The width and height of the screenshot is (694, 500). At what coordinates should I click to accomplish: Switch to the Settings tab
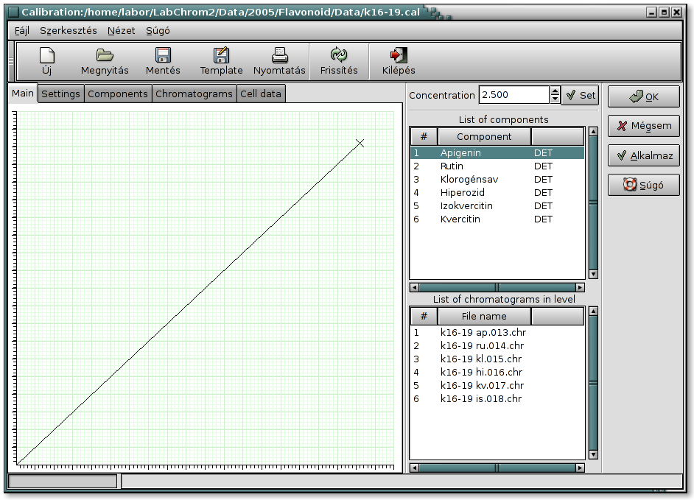click(60, 94)
